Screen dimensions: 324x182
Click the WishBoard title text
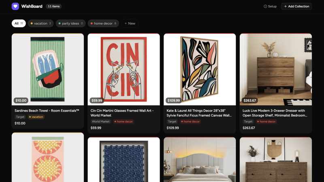(32, 6)
